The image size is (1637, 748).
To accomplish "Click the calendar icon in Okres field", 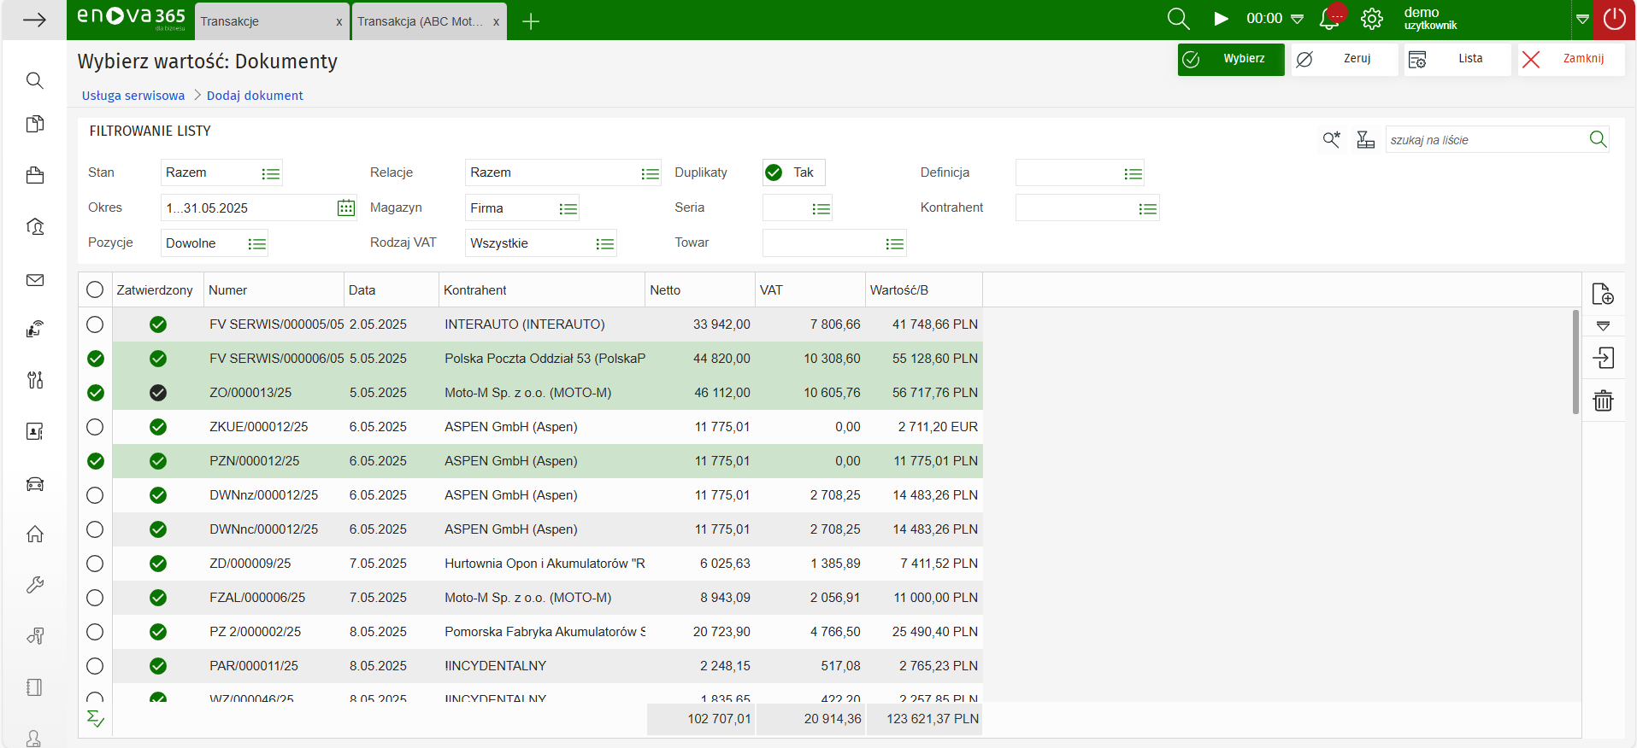I will [346, 208].
